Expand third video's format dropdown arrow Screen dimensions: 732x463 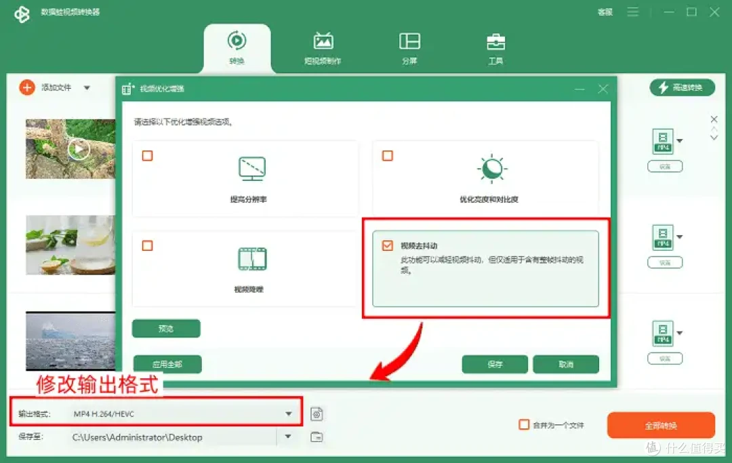[680, 334]
